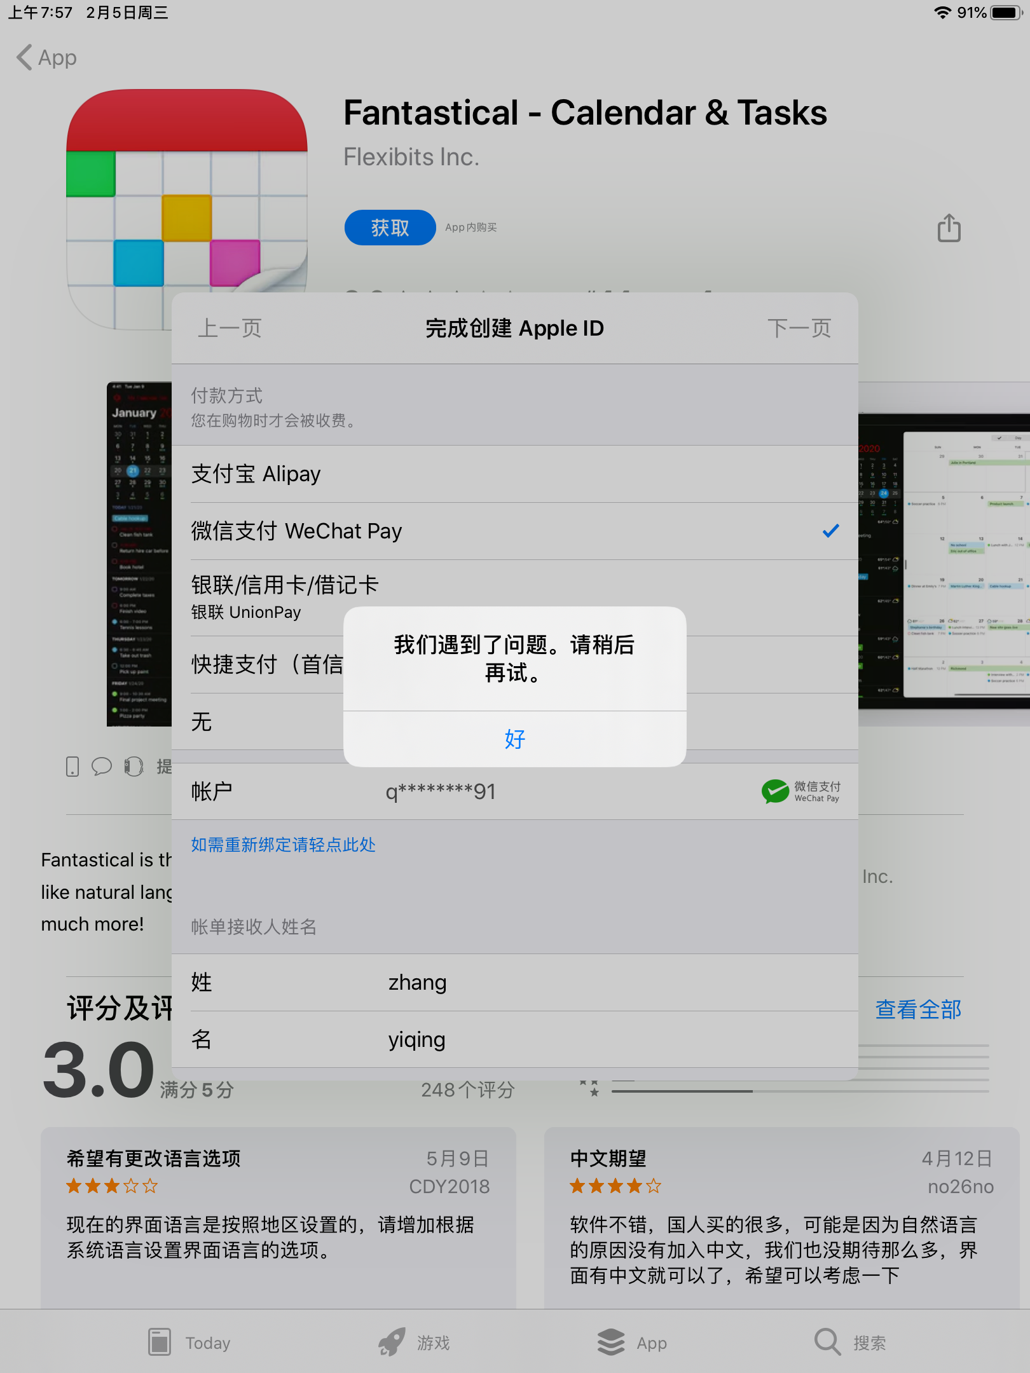The image size is (1030, 1373).
Task: Tap the iMessage speech bubble icon
Action: 102,767
